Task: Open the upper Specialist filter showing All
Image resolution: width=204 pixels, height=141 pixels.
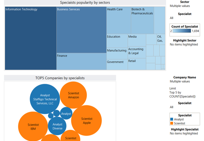Action: pyautogui.click(x=172, y=18)
